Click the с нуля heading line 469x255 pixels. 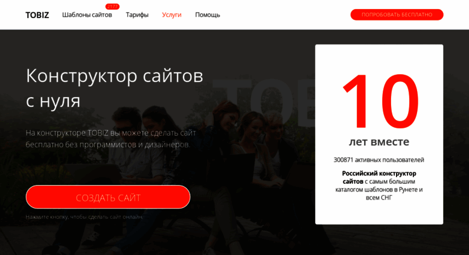[53, 101]
